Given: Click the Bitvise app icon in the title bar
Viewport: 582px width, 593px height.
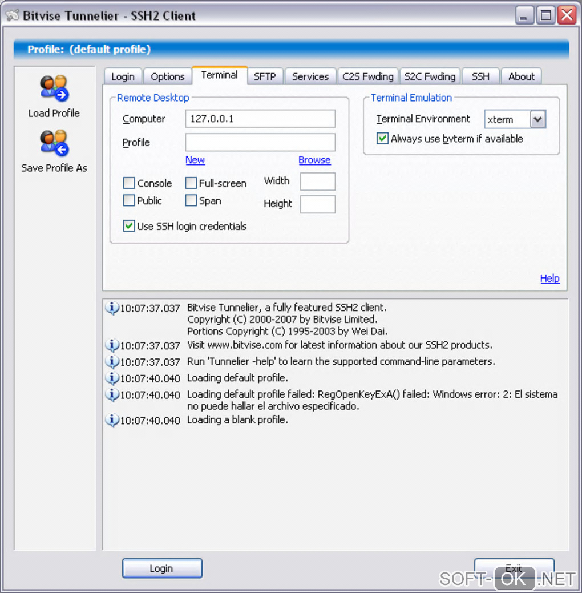Looking at the screenshot, I should pyautogui.click(x=13, y=15).
